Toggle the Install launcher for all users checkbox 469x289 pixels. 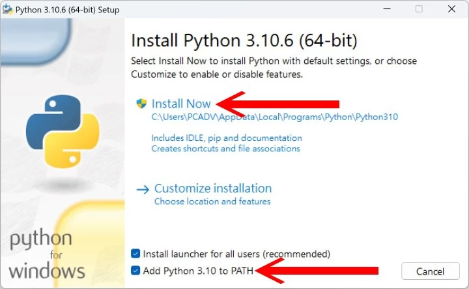(135, 254)
